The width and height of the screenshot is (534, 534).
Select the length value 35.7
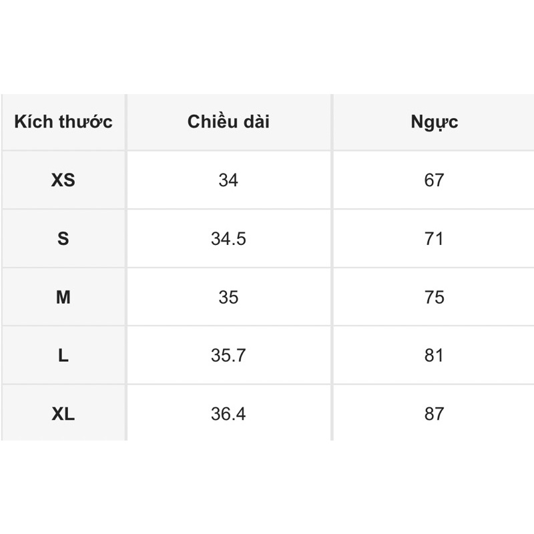click(228, 355)
